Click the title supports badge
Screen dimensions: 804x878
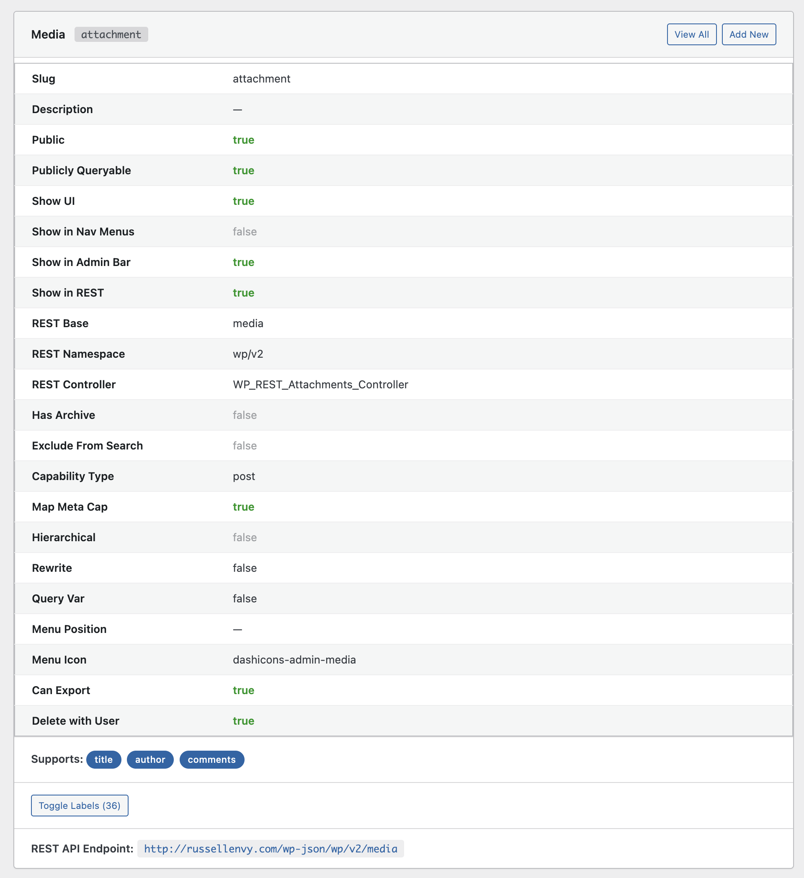[103, 759]
